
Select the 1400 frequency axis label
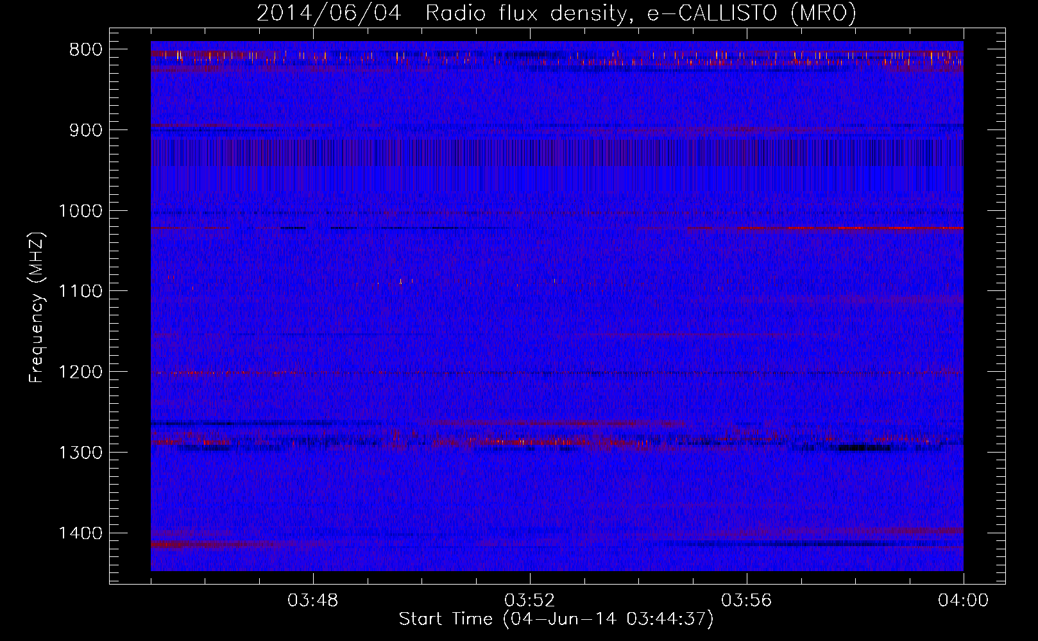(x=81, y=533)
